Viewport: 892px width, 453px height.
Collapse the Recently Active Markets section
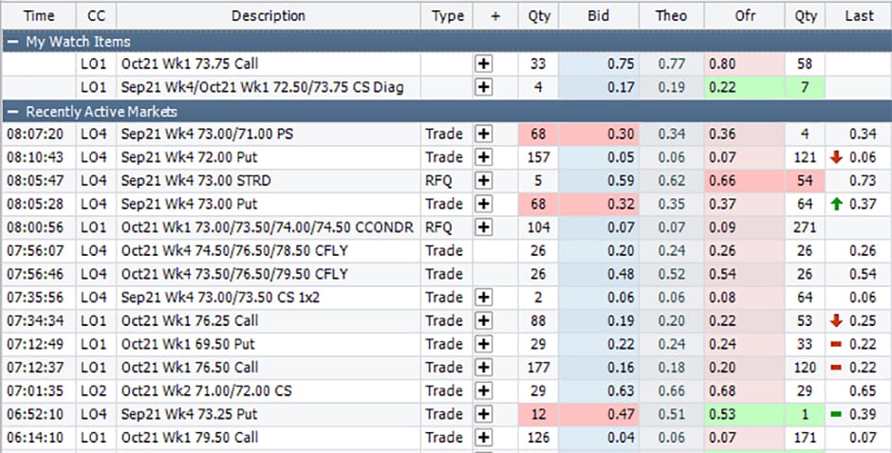coord(9,112)
